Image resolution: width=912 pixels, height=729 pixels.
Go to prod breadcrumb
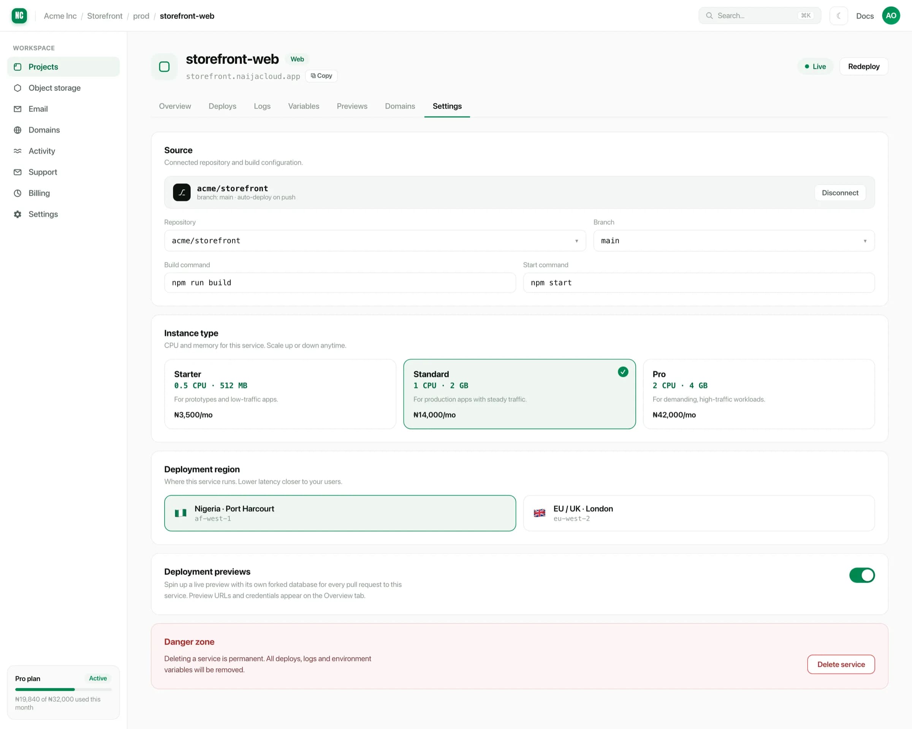pos(141,16)
